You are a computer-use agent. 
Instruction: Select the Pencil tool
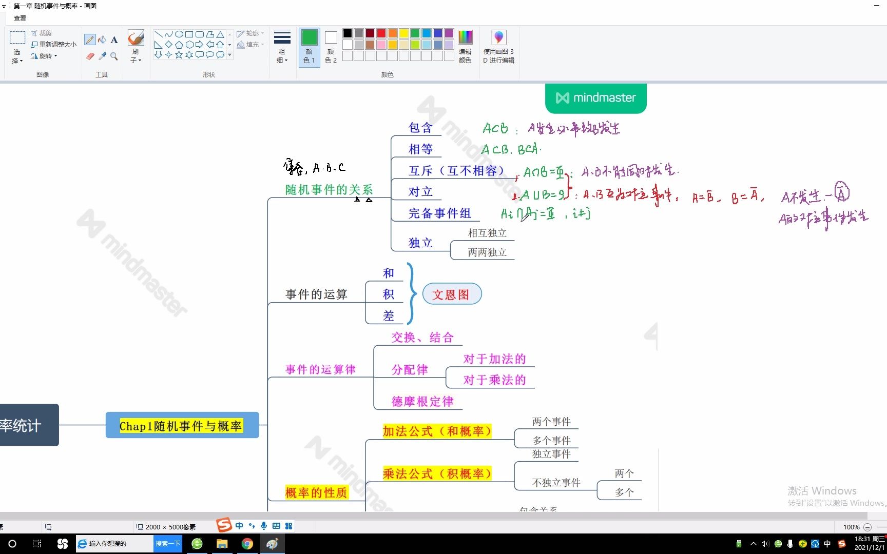[x=90, y=39]
